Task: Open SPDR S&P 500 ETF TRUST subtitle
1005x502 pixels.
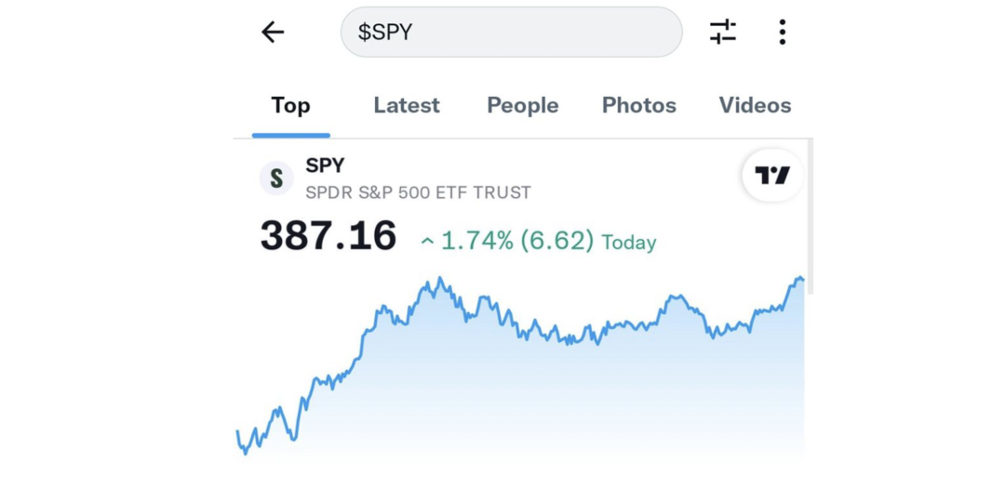Action: [418, 192]
